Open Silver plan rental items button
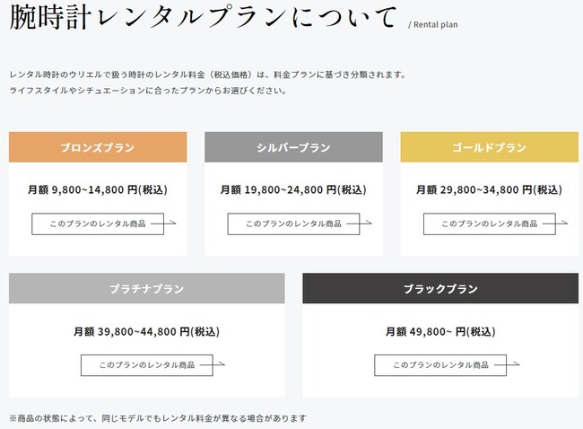This screenshot has width=583, height=429. [293, 223]
